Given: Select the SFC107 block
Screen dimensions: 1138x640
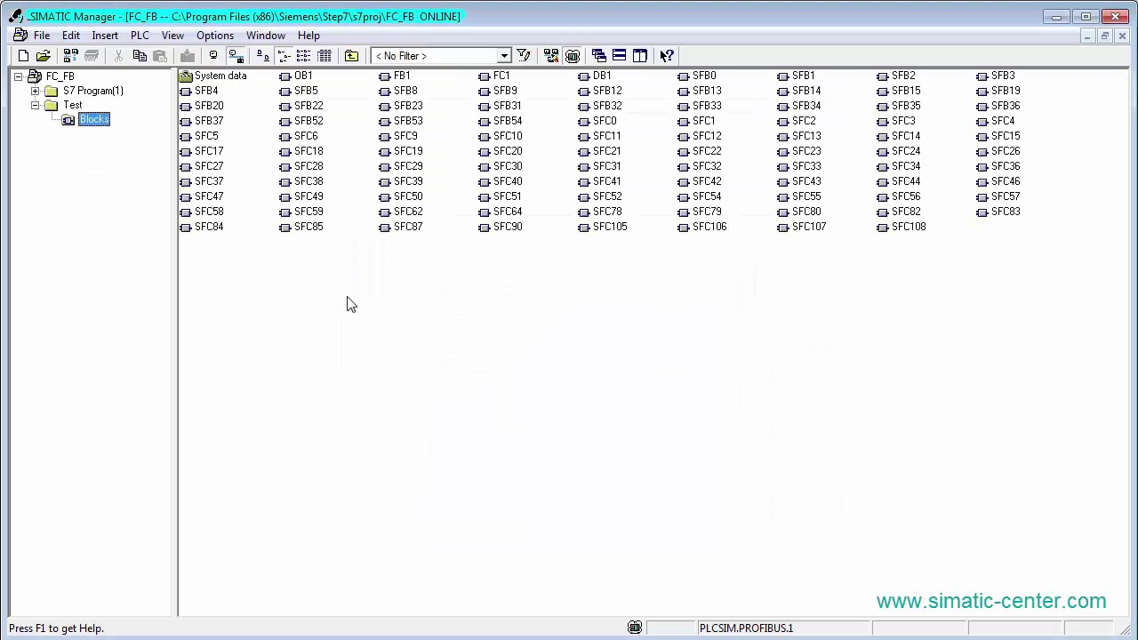Looking at the screenshot, I should tap(802, 227).
